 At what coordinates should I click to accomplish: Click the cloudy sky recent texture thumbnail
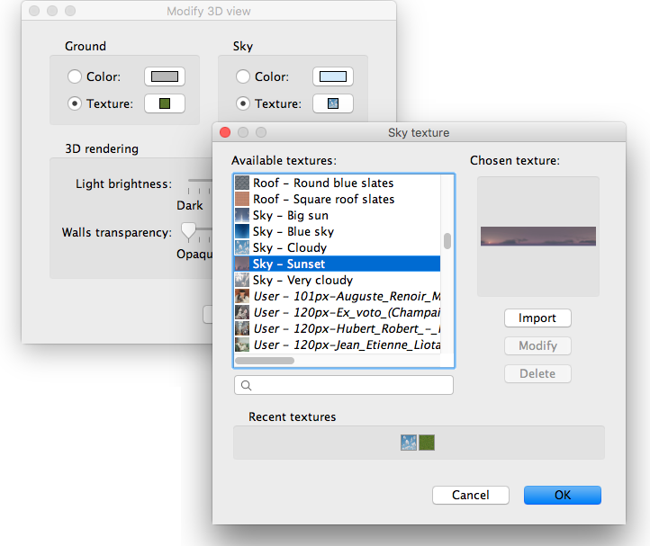[410, 443]
